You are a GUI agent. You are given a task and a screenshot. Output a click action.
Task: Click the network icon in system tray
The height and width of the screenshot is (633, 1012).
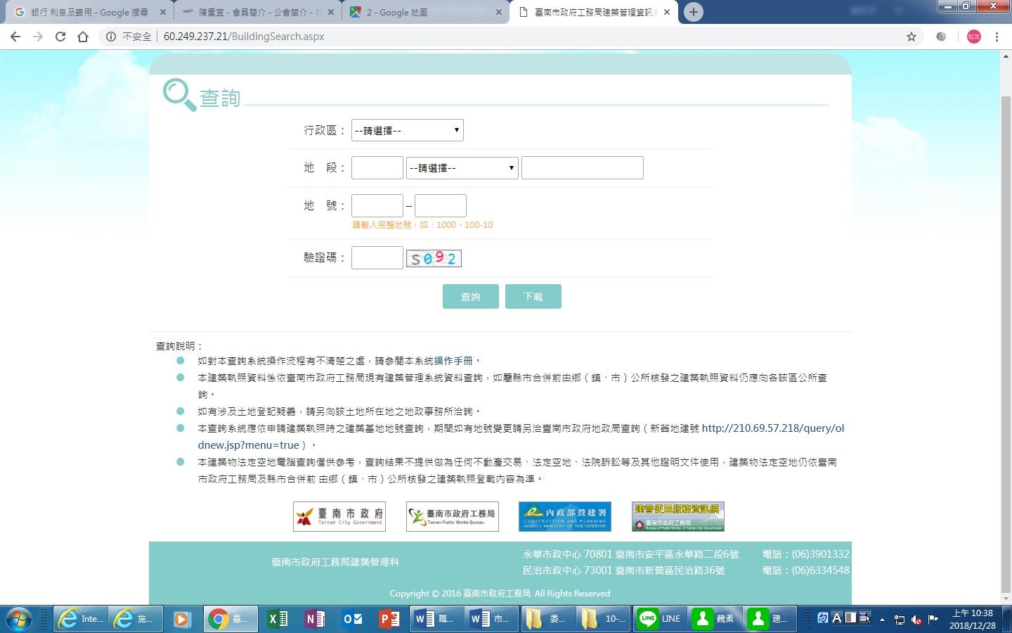pos(900,620)
